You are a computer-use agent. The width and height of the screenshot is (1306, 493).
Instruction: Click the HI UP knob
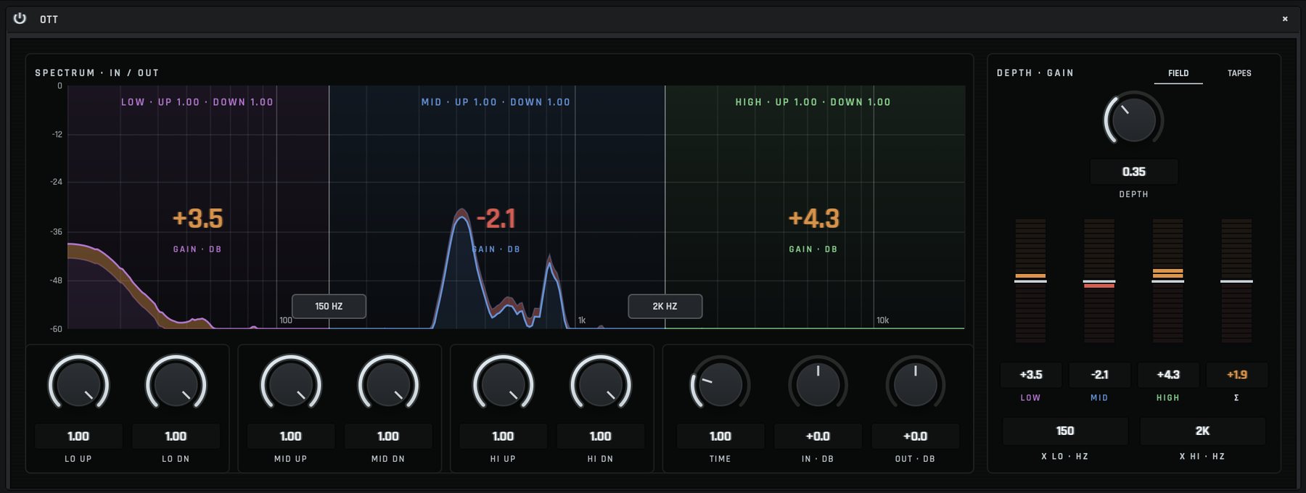[x=503, y=384]
